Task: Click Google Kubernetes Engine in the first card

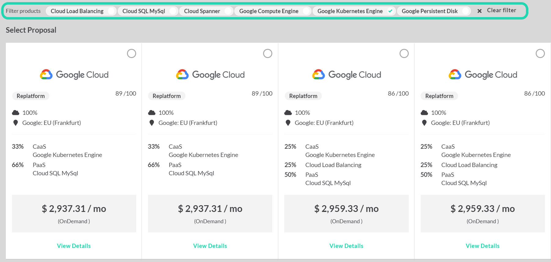Action: pyautogui.click(x=67, y=155)
